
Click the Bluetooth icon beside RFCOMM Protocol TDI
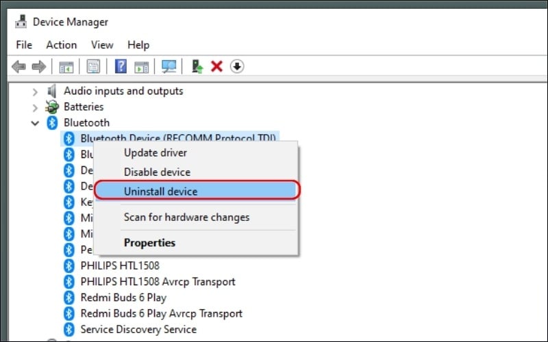coord(69,139)
